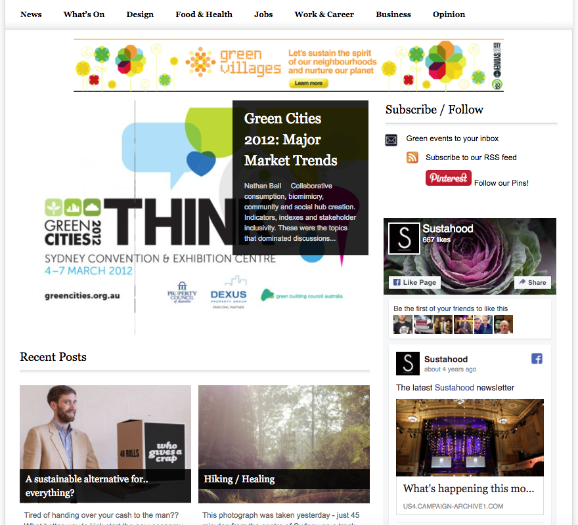Go to the Opinion section
578x525 pixels.
[449, 14]
